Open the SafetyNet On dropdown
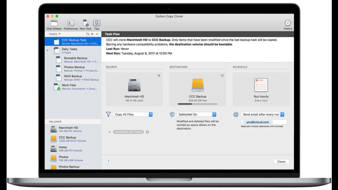Image resolution: width=338 pixels, height=190 pixels. pos(197,114)
